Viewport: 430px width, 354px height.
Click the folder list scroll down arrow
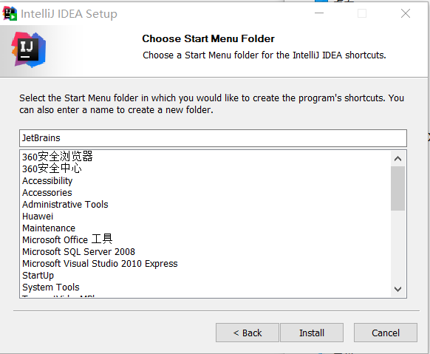pyautogui.click(x=397, y=289)
